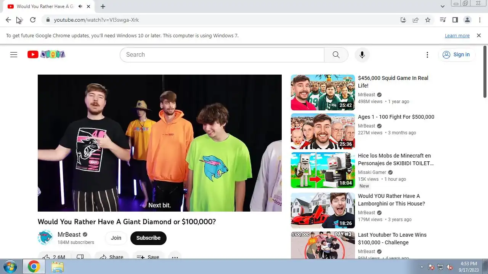
Task: Open Ages 1 - 100 Fight For $500,000 title
Action: (396, 117)
